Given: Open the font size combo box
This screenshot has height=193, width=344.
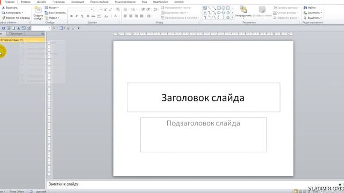Looking at the screenshot, I should click(x=98, y=10).
